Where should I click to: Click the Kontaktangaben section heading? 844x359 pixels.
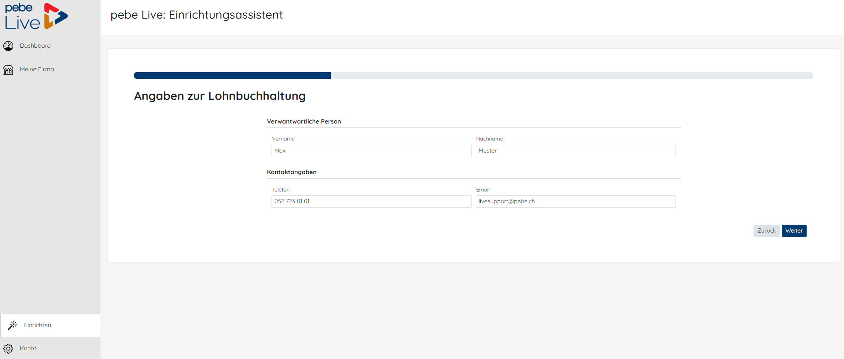[x=291, y=172]
